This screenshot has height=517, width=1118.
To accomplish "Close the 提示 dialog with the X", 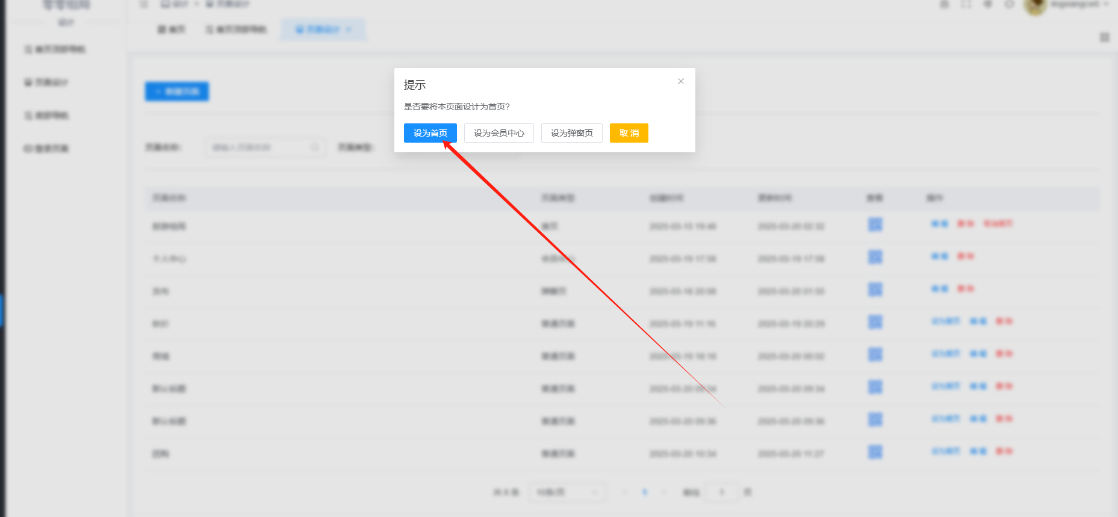I will pos(680,81).
